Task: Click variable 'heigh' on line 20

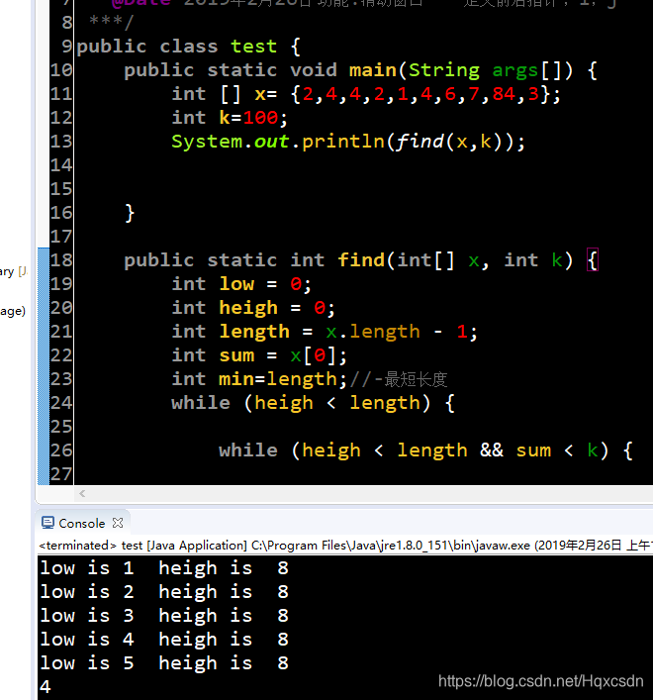Action: coord(248,308)
